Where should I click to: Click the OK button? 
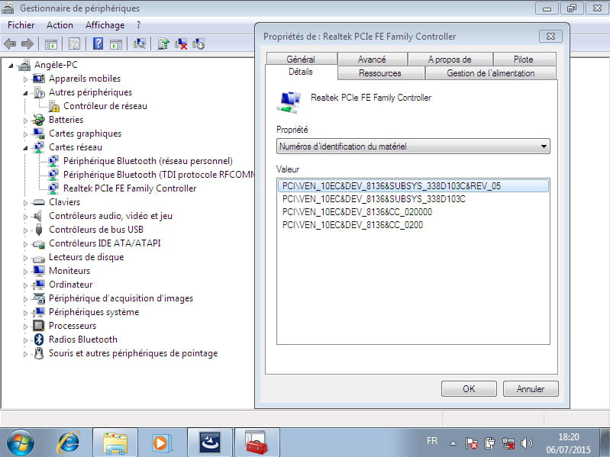(x=469, y=388)
